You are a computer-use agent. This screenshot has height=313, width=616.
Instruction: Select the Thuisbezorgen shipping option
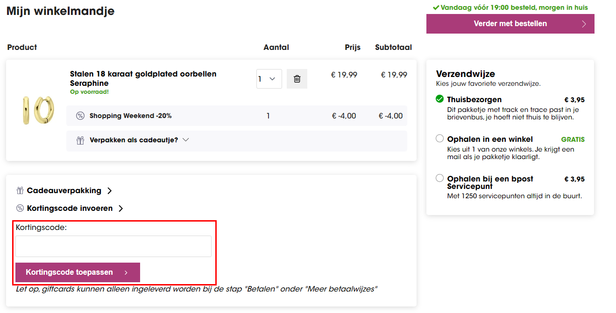click(x=439, y=99)
